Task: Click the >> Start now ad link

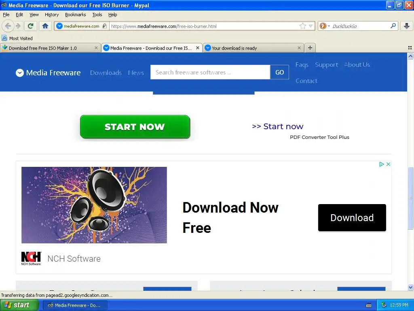Action: [x=277, y=126]
